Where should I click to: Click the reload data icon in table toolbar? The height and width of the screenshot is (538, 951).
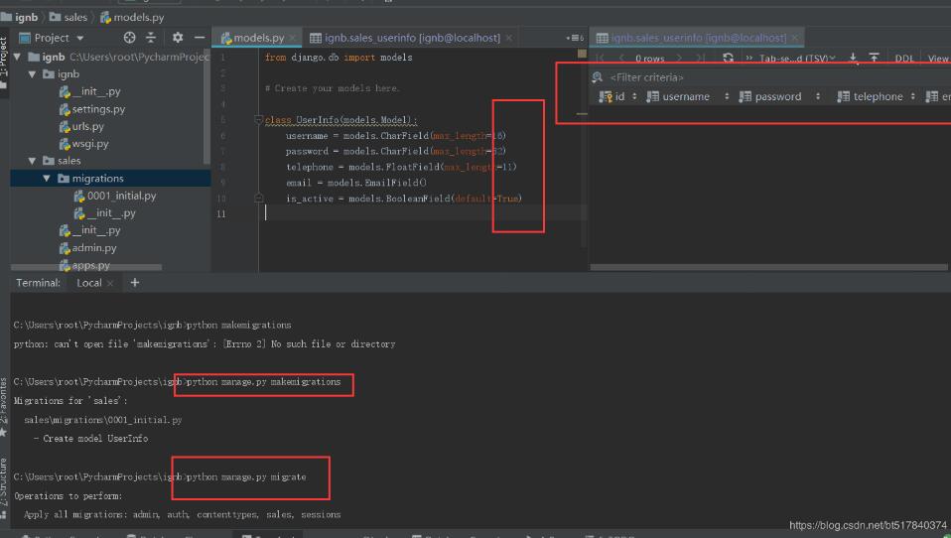click(729, 59)
